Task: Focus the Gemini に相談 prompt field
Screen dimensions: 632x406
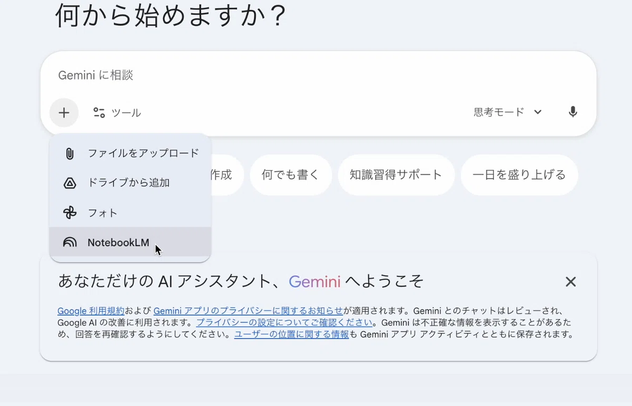Action: coord(318,75)
